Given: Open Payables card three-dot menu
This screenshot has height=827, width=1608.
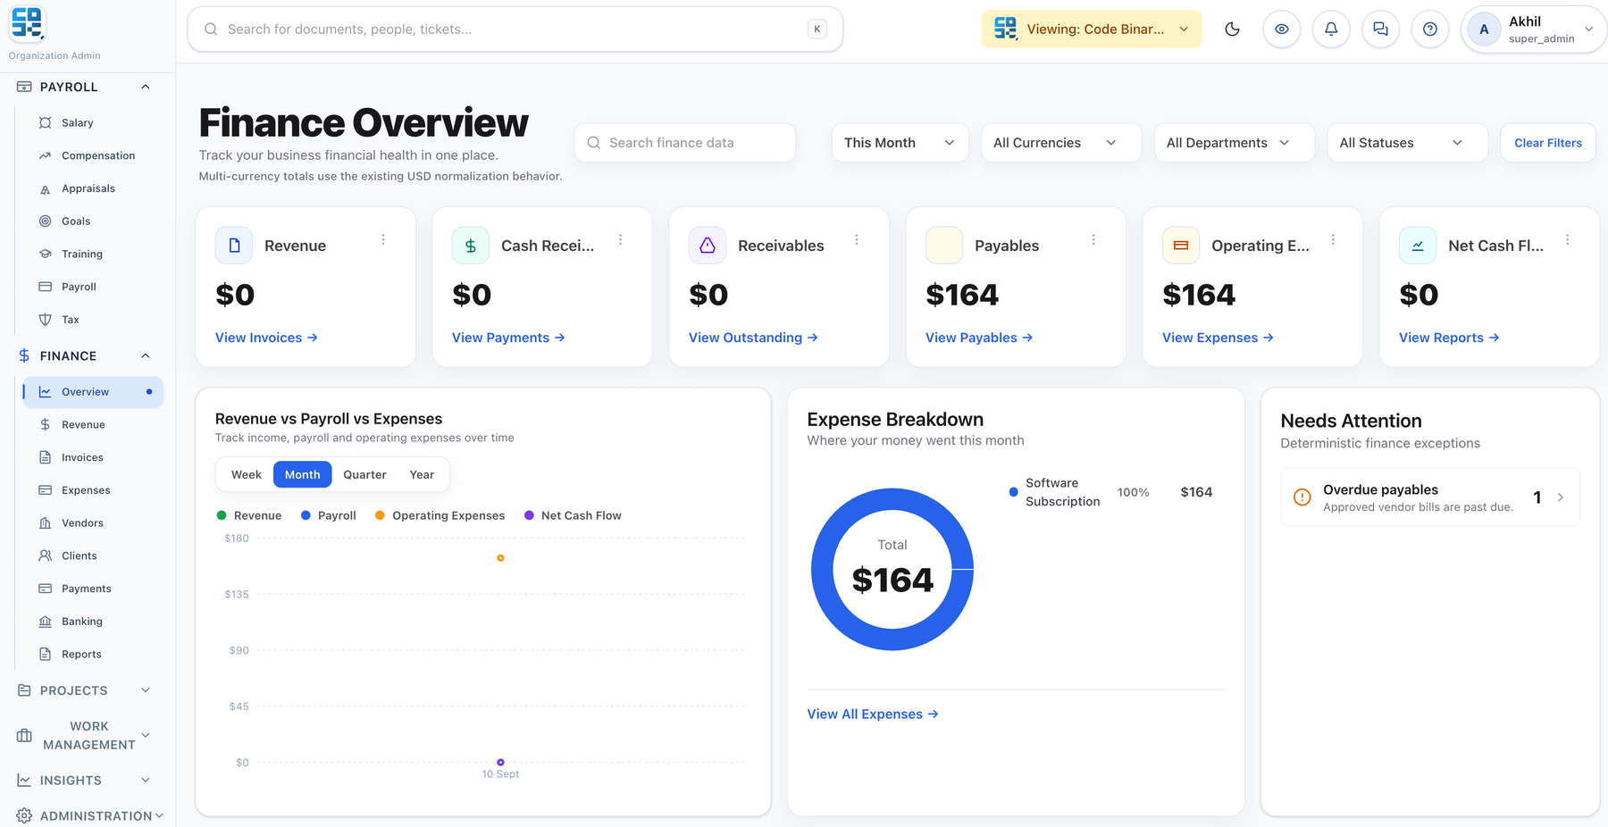Looking at the screenshot, I should tap(1093, 240).
